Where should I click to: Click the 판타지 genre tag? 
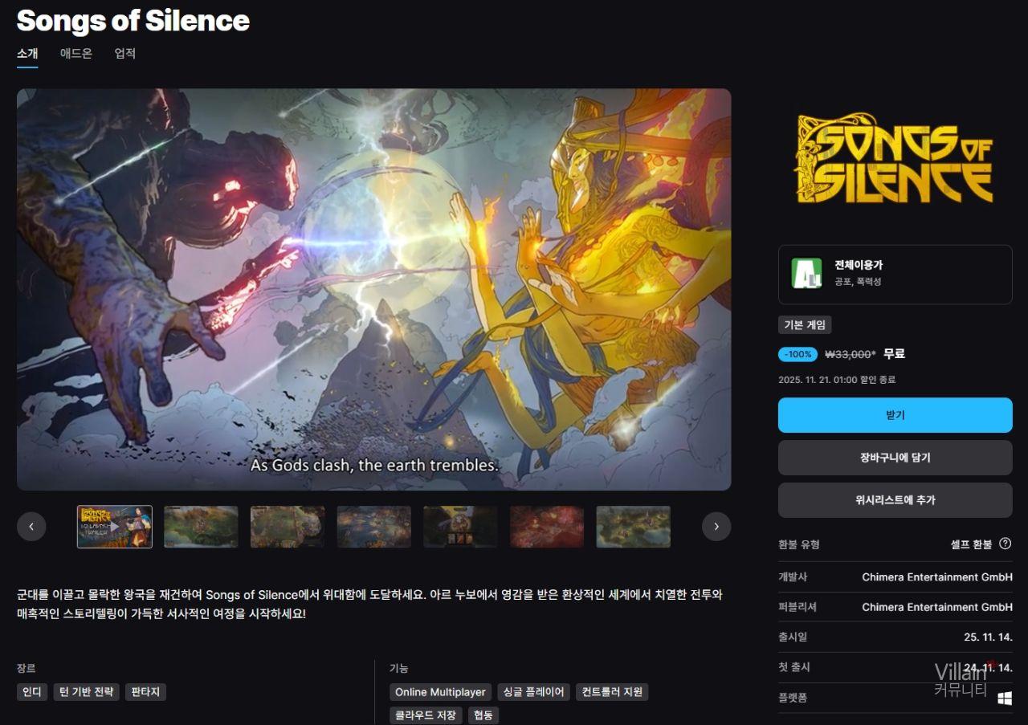point(145,692)
